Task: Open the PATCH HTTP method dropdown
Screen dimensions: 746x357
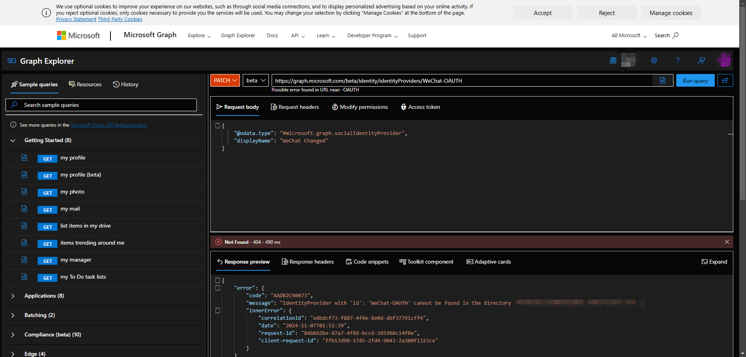Action: pos(225,80)
